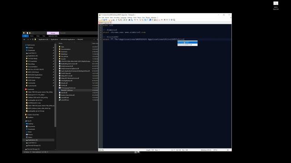Screen dimensions: 291x163
Task: Select Documents under This PC
Action: 31,126
